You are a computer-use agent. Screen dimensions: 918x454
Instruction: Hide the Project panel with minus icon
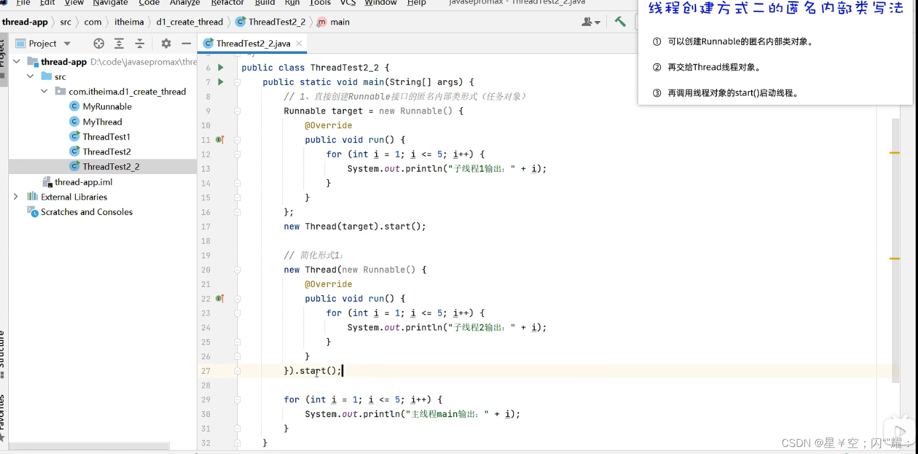[x=186, y=43]
